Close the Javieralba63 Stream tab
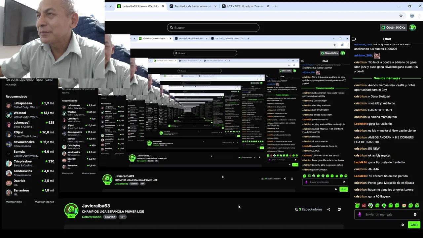This screenshot has width=423, height=238. [x=163, y=6]
